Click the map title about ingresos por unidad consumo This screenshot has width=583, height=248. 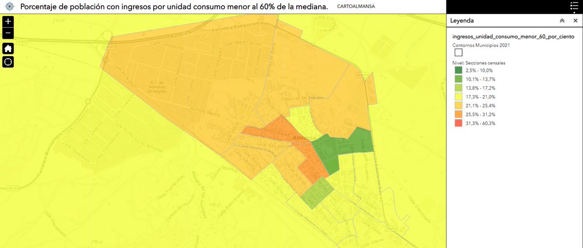tap(174, 7)
